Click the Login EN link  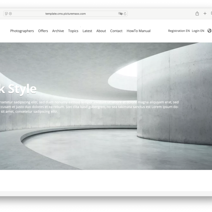click(198, 31)
